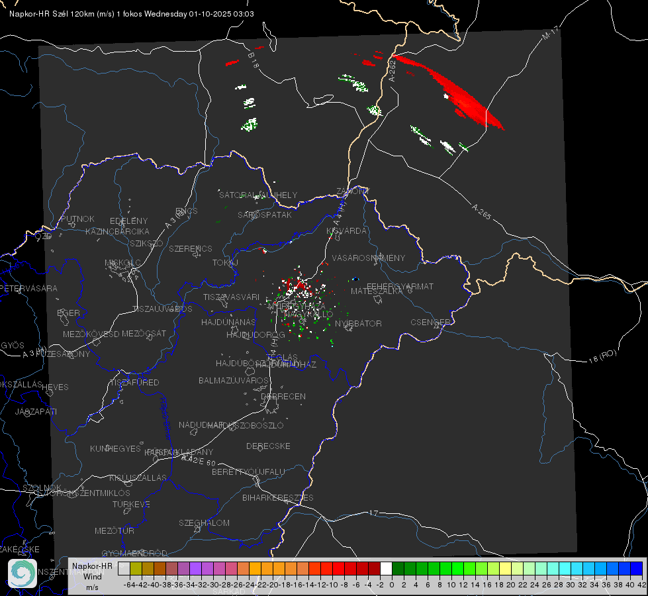Click the CSENGER town label

[x=430, y=323]
